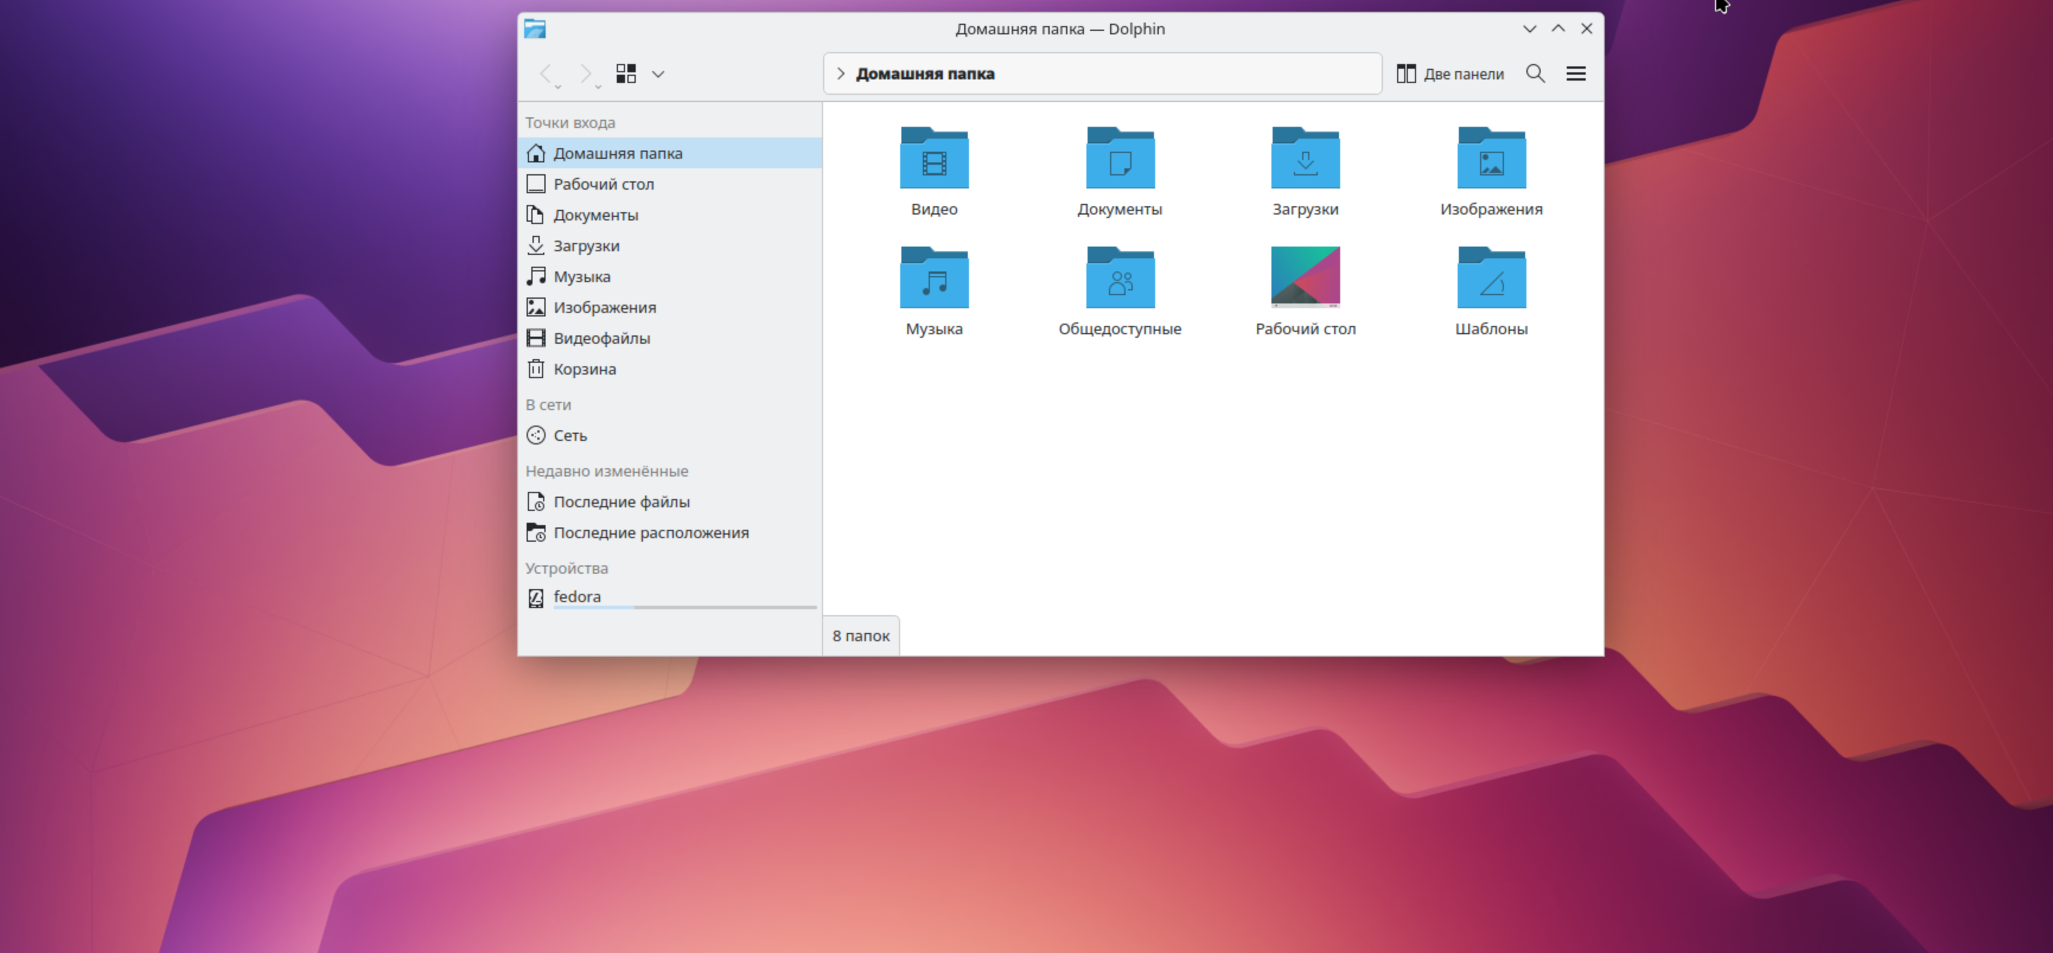
Task: Open Сеть network place
Action: coord(670,435)
